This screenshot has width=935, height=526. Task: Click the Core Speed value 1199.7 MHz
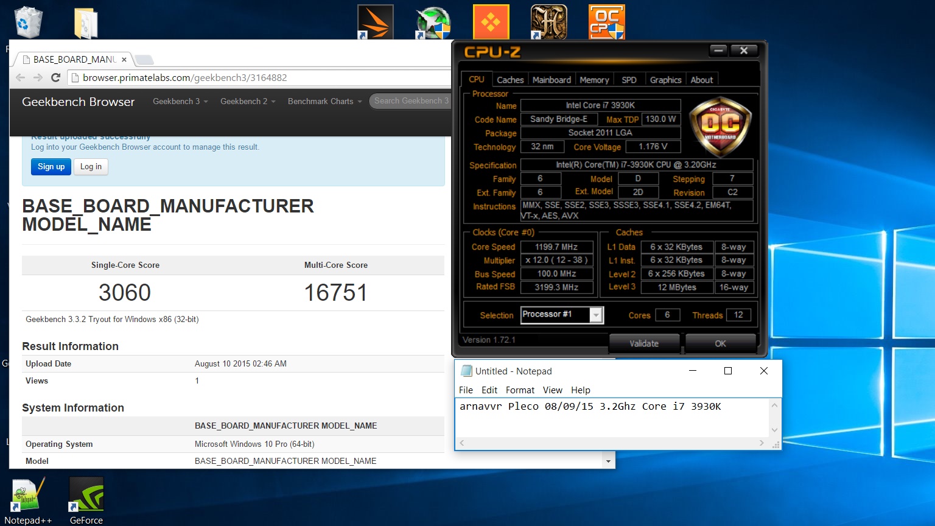click(556, 247)
